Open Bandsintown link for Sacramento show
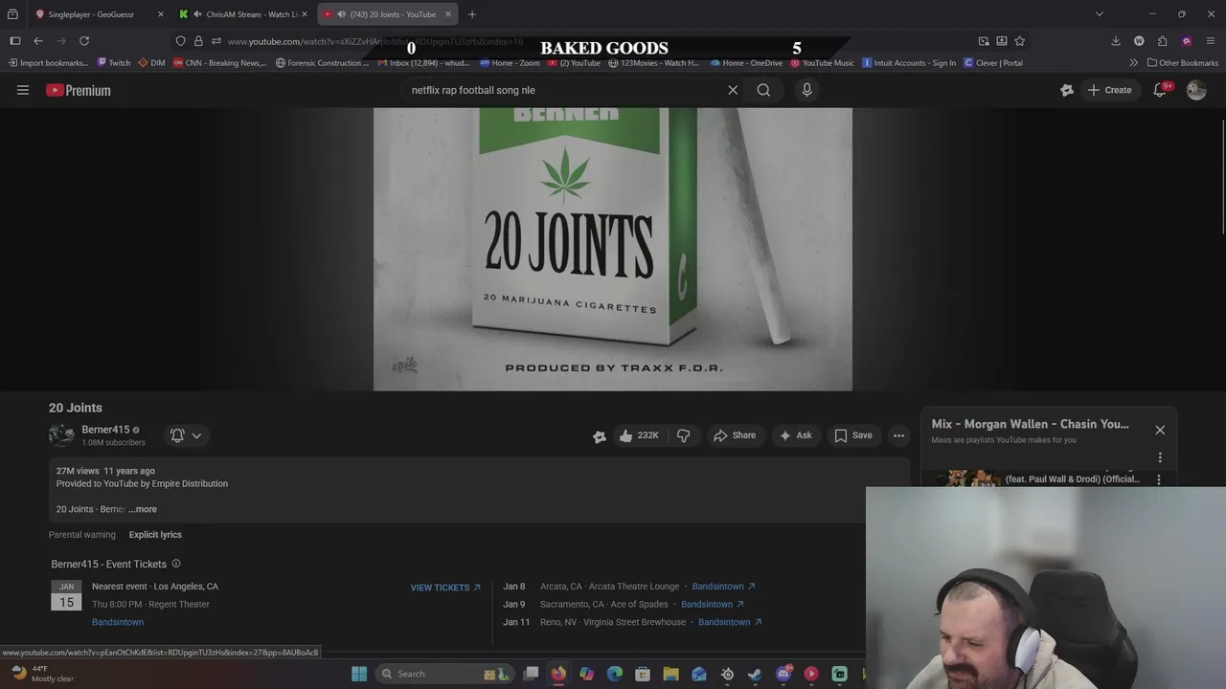The height and width of the screenshot is (689, 1226). (712, 604)
